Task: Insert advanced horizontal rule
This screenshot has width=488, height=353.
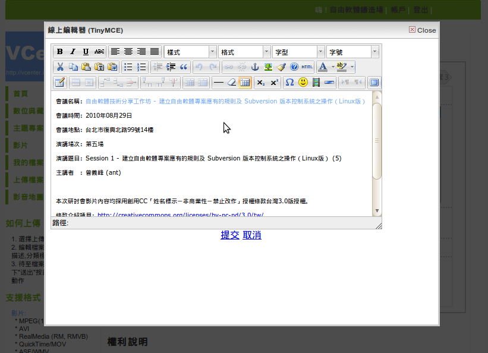Action: (x=329, y=83)
